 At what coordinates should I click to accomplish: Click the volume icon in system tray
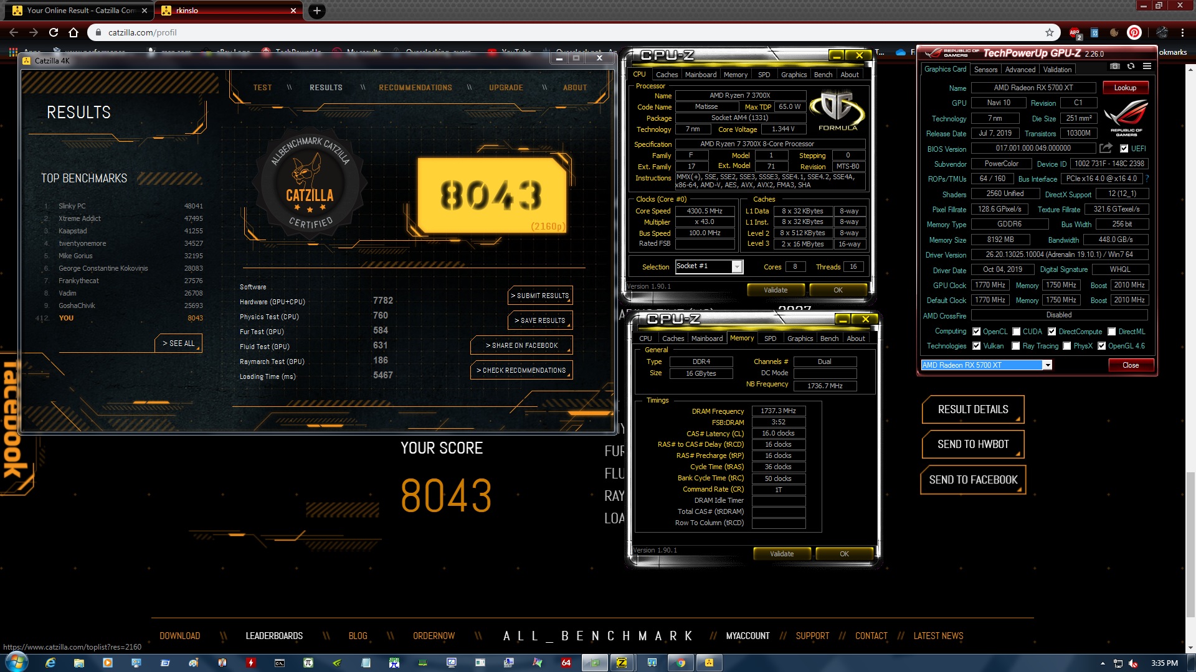(1134, 663)
